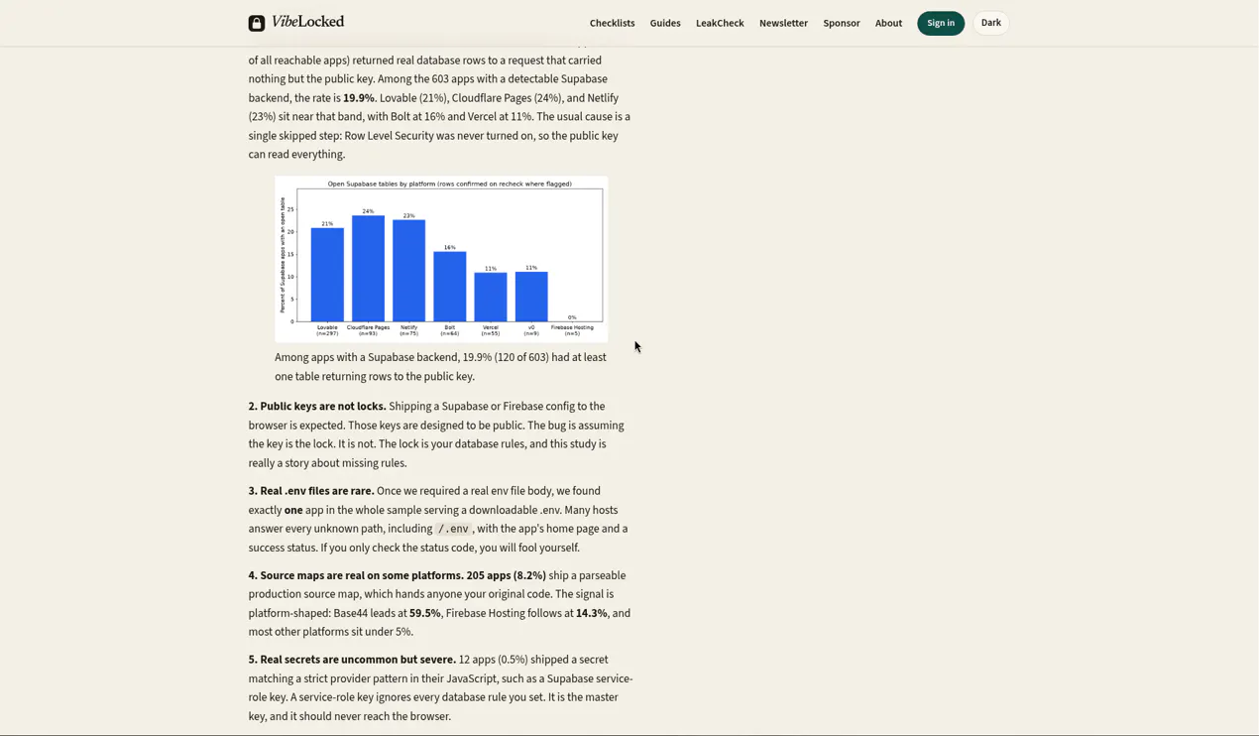1259x736 pixels.
Task: Click the VibeLocked site name
Action: (x=307, y=22)
